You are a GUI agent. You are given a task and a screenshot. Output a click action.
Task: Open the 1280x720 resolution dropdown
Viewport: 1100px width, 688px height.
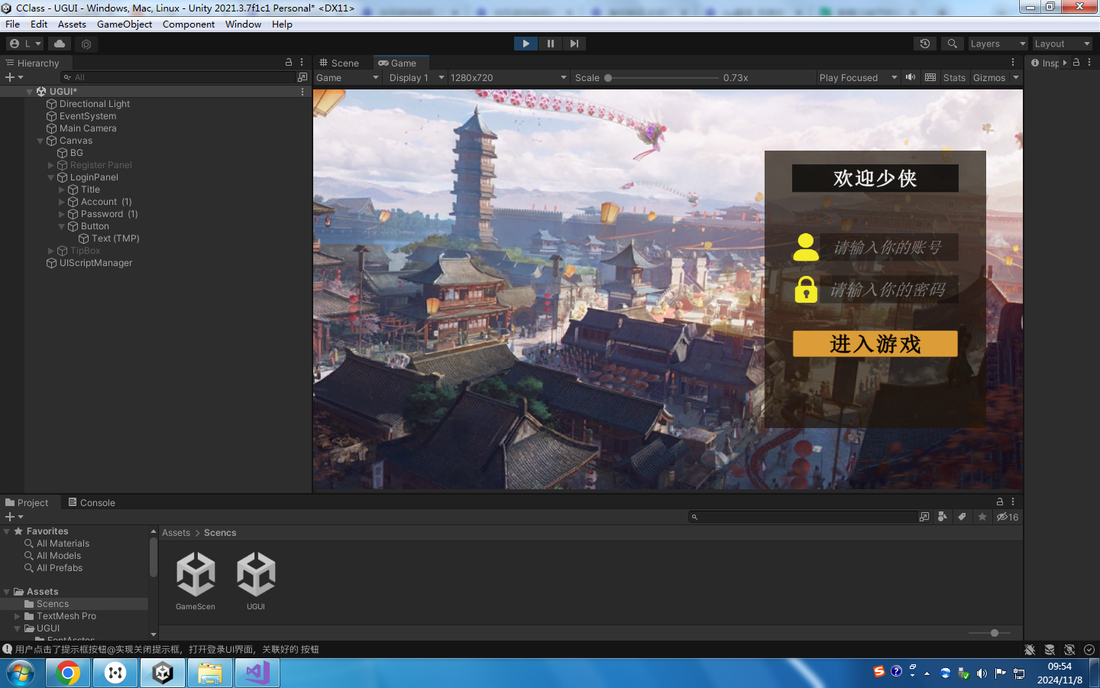pyautogui.click(x=509, y=77)
